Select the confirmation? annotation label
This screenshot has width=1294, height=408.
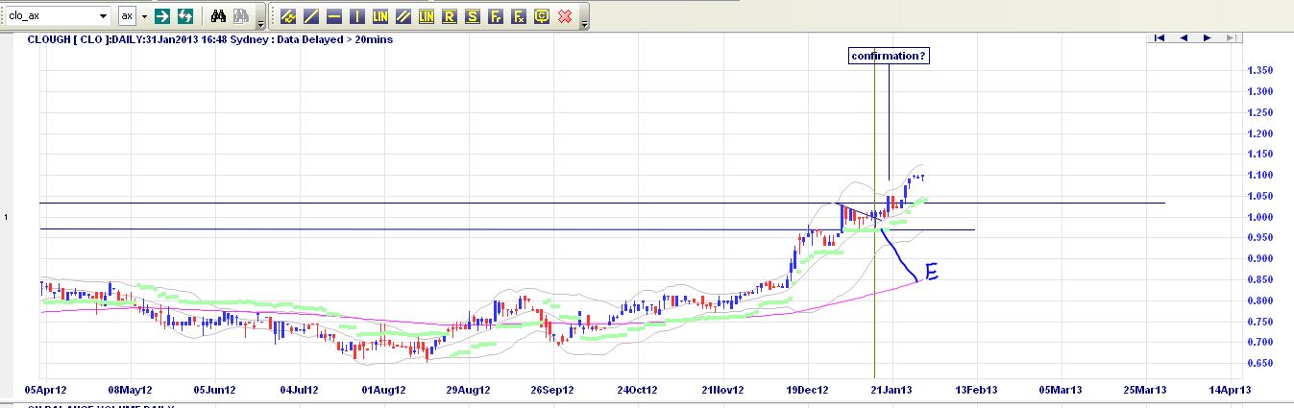(x=889, y=56)
